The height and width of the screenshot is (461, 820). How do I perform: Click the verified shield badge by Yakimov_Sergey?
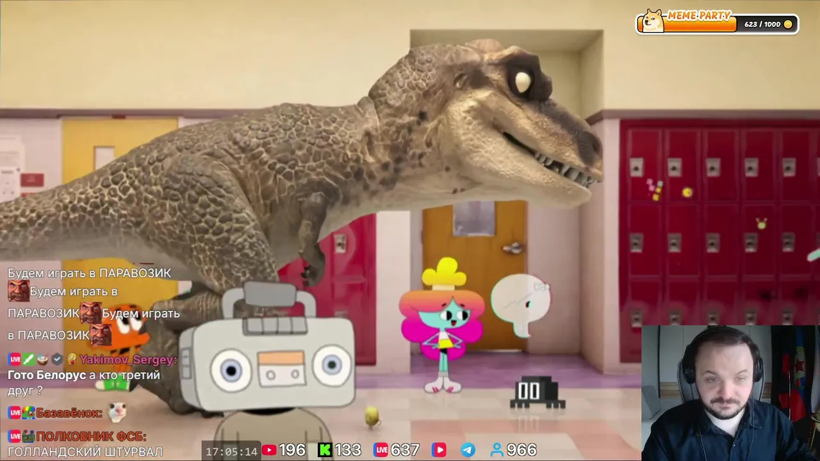[x=58, y=360]
